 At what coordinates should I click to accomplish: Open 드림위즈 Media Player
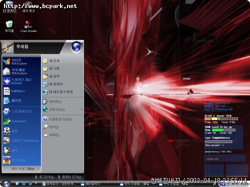pyautogui.click(x=21, y=141)
